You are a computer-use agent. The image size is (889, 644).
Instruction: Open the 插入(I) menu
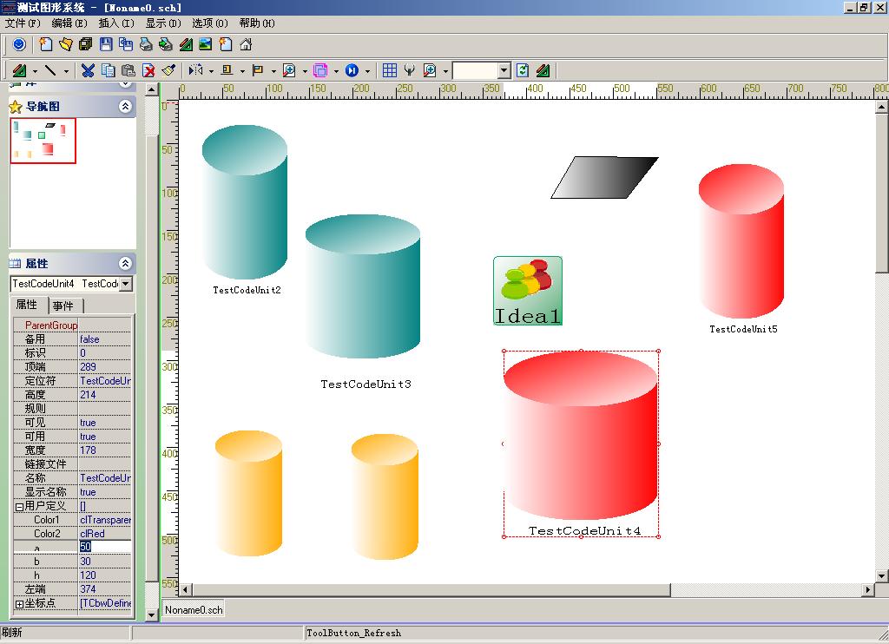click(x=116, y=23)
